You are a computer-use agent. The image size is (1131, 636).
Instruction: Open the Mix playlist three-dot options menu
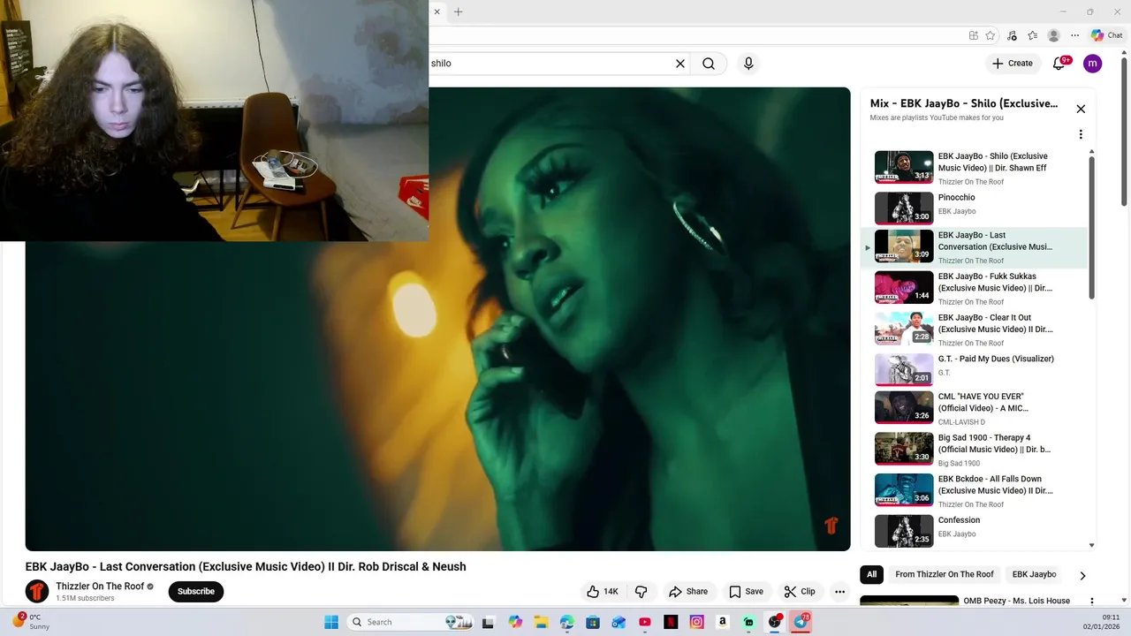click(1081, 135)
